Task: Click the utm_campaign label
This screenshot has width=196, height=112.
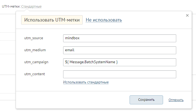Action: (x=36, y=62)
